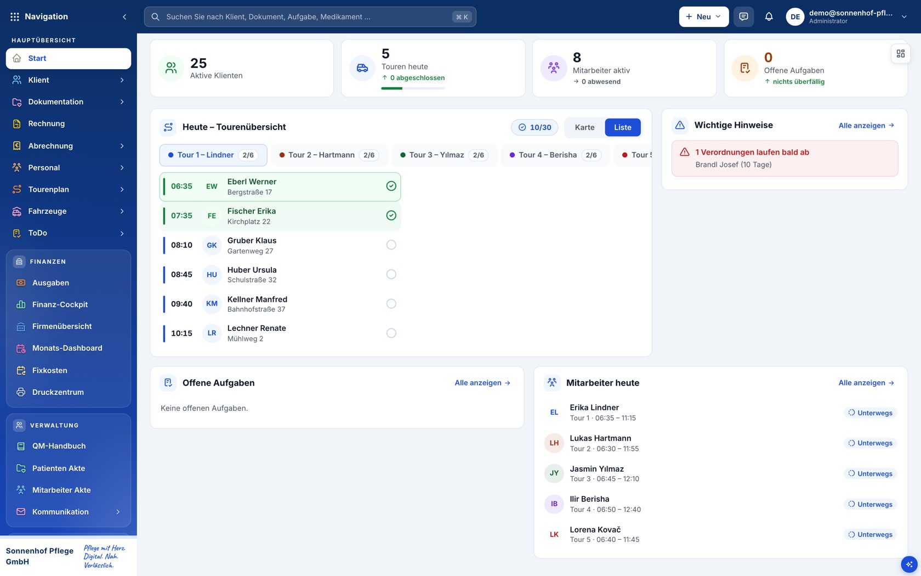This screenshot has width=921, height=576.
Task: Open Fixkosten in the sidebar
Action: click(x=68, y=370)
